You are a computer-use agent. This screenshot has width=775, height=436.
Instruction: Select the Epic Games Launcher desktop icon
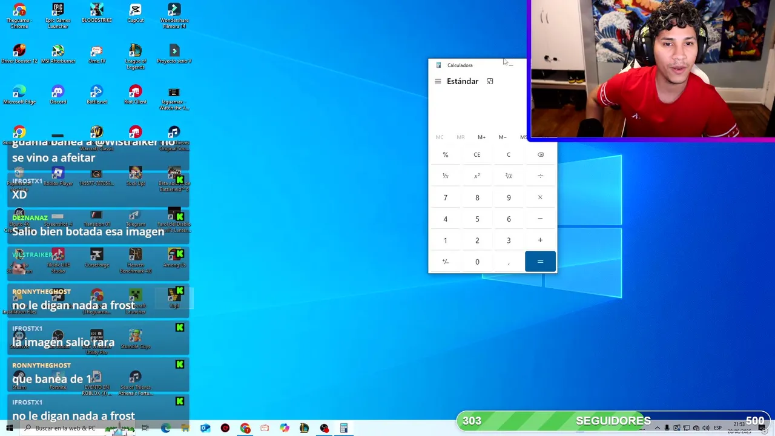[58, 16]
